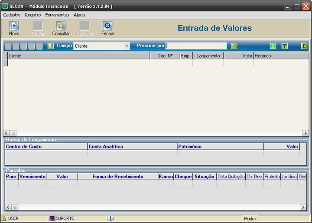312x223 pixels.
Task: Click the SUPORTE label in status bar
Action: [x=65, y=218]
